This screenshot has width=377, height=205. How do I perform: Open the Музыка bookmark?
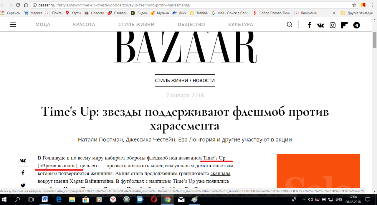tap(160, 13)
